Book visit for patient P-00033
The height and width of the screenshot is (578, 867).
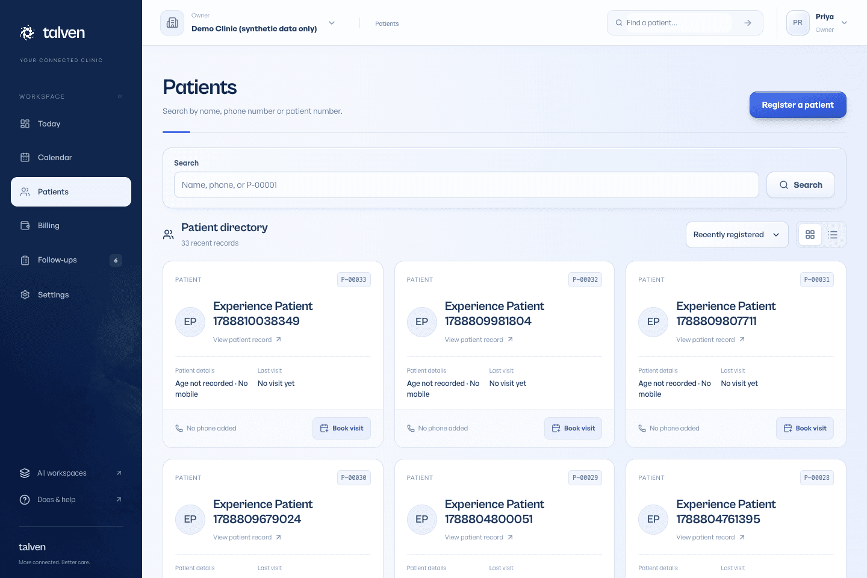341,428
